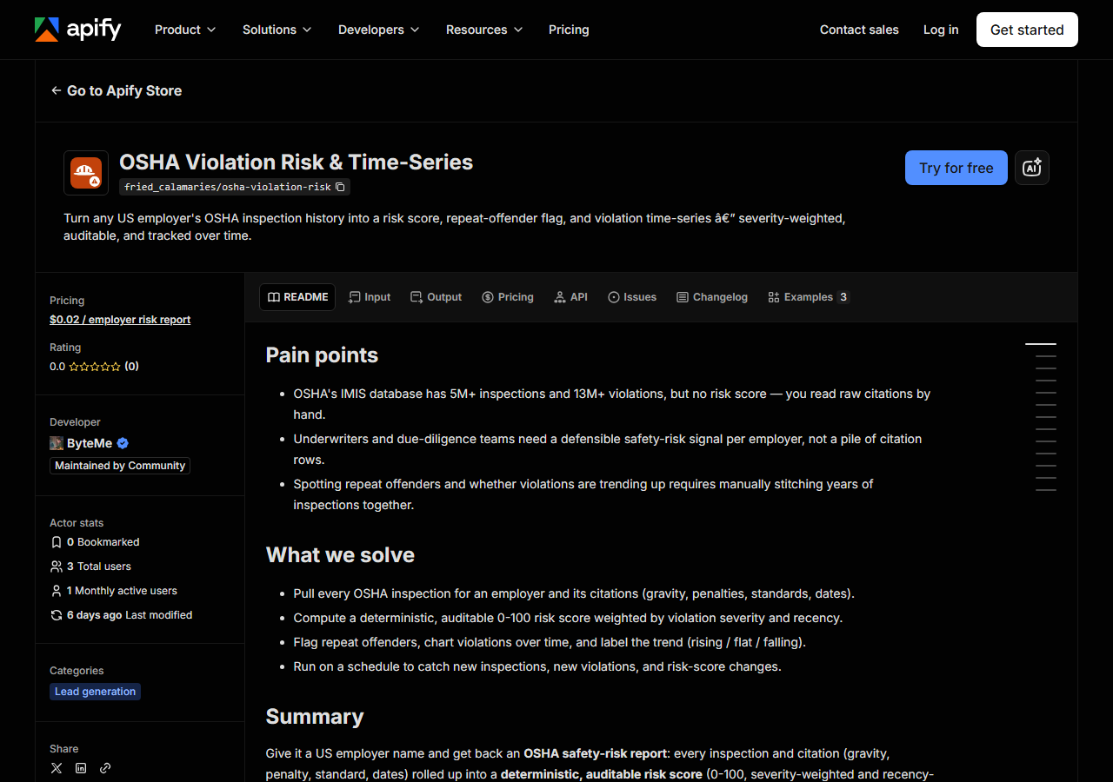Click the What we solve heading
Viewport: 1113px width, 782px height.
point(340,554)
